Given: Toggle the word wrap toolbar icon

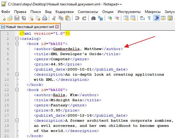Looking at the screenshot, I should tap(142, 18).
